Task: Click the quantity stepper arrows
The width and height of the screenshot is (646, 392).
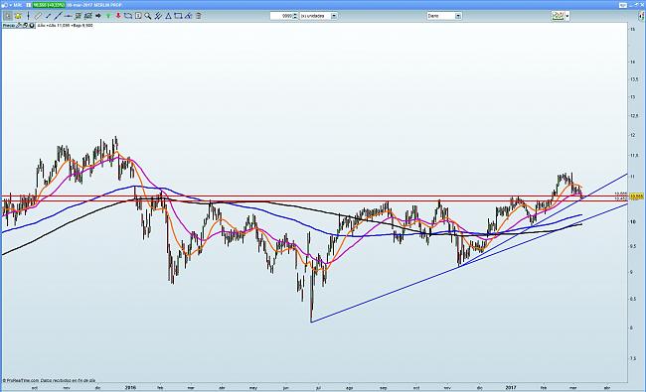Action: coord(295,16)
